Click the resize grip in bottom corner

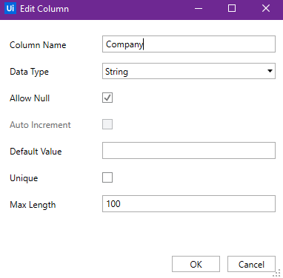point(277,273)
